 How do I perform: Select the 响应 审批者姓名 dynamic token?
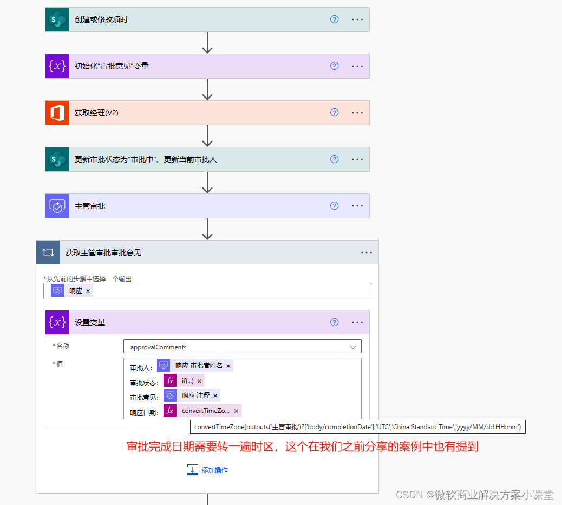click(195, 366)
